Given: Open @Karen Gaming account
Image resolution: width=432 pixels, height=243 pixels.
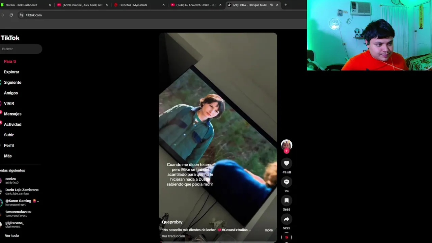Looking at the screenshot, I should click(20, 202).
